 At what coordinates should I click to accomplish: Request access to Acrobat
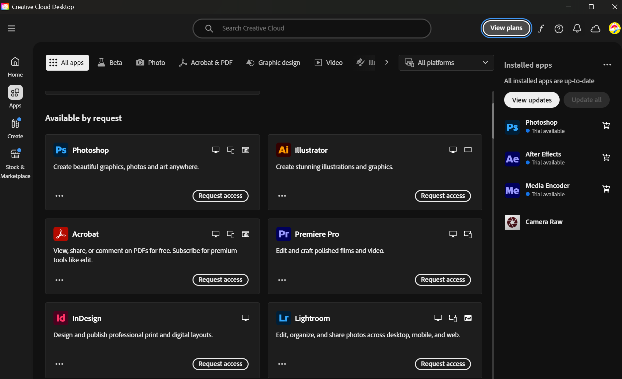[x=220, y=280]
